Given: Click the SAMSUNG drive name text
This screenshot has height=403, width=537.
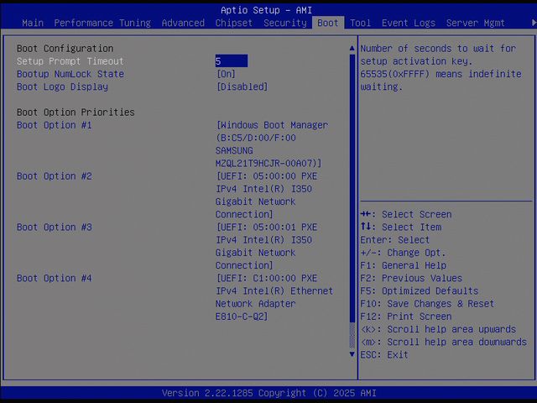Looking at the screenshot, I should [x=234, y=151].
